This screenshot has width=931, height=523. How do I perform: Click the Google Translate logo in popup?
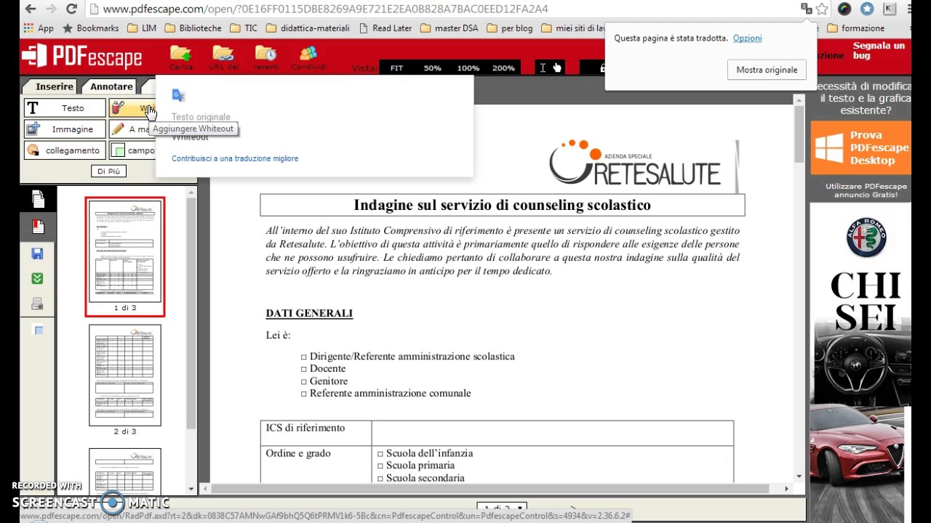click(x=178, y=95)
